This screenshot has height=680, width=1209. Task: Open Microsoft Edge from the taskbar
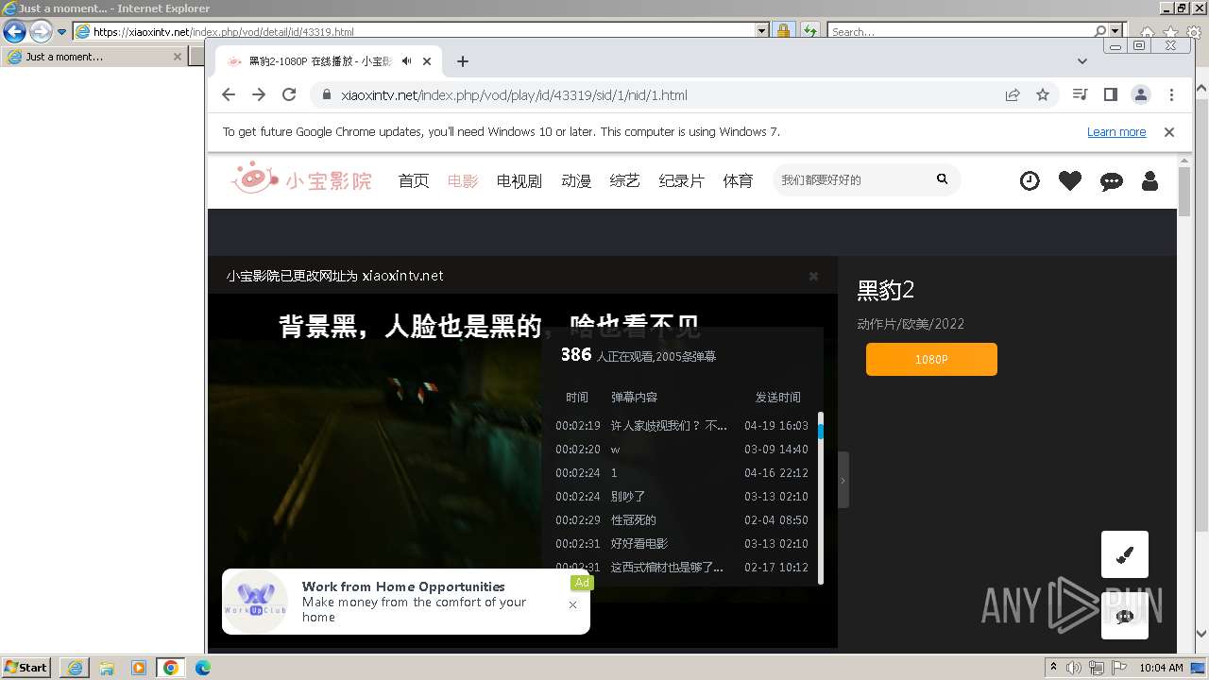[203, 668]
